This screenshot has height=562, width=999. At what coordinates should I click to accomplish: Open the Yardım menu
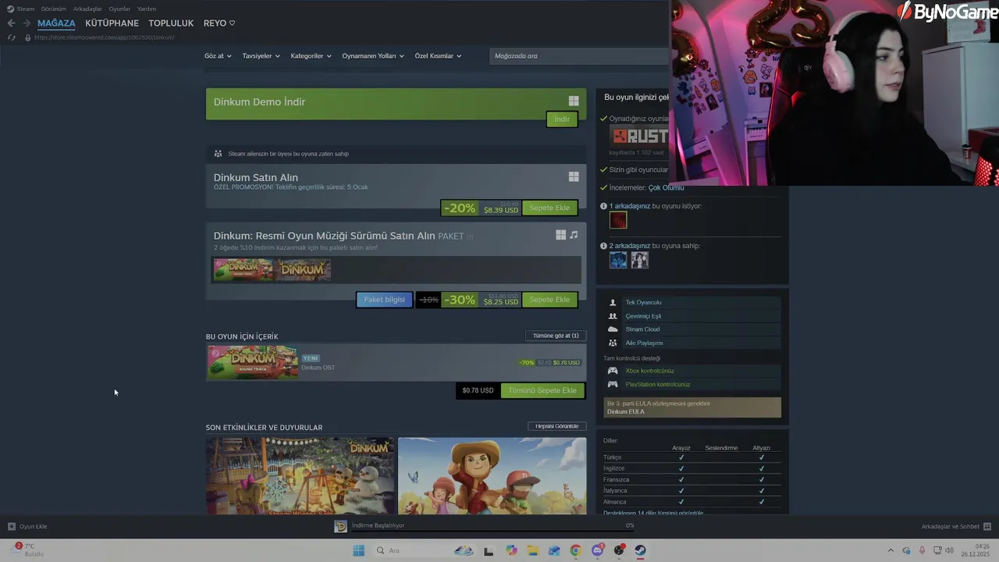point(147,9)
